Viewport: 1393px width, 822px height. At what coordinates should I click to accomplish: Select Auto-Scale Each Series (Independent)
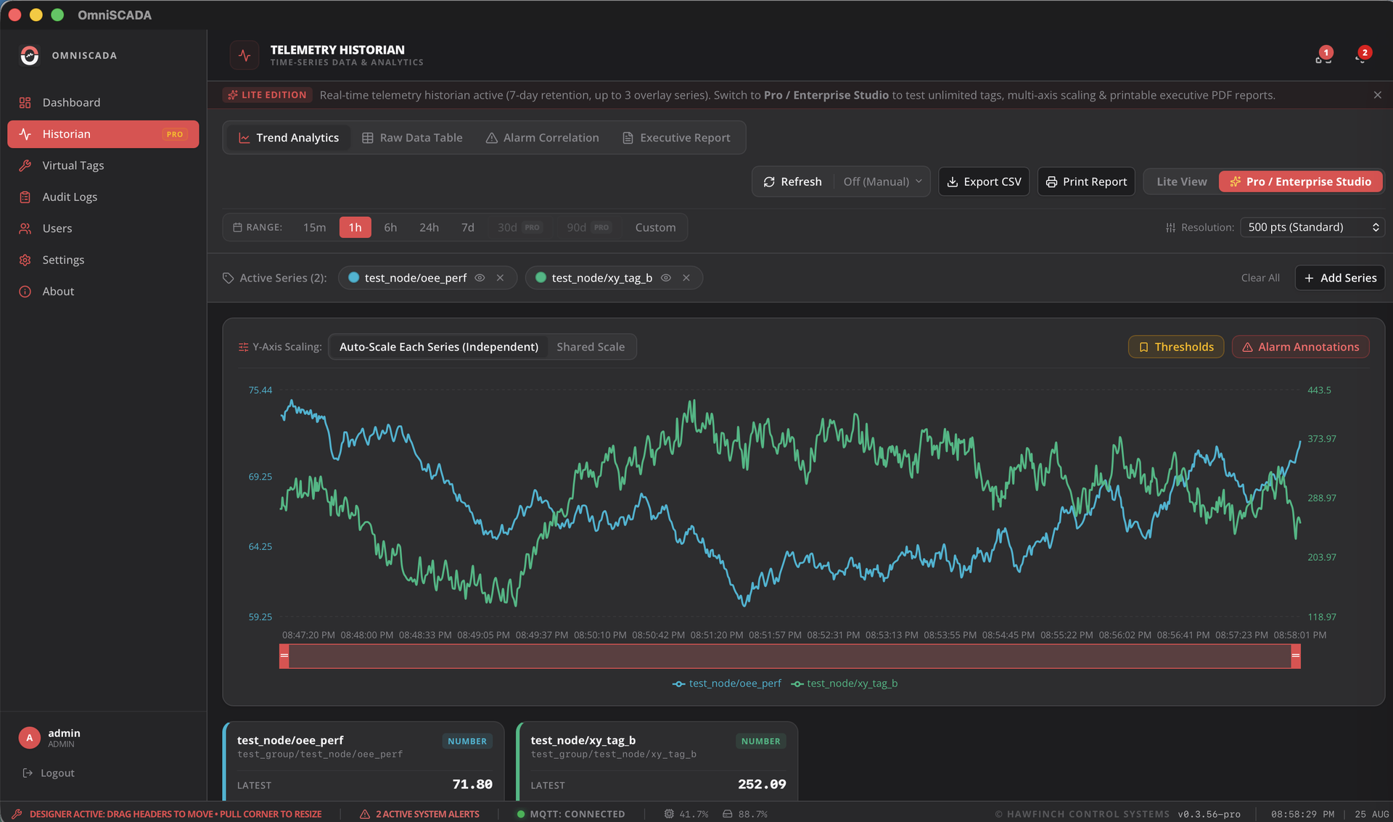click(438, 347)
